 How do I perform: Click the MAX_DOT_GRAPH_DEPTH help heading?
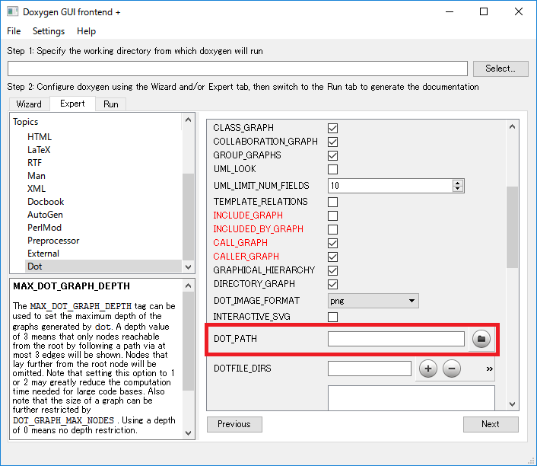click(x=71, y=286)
